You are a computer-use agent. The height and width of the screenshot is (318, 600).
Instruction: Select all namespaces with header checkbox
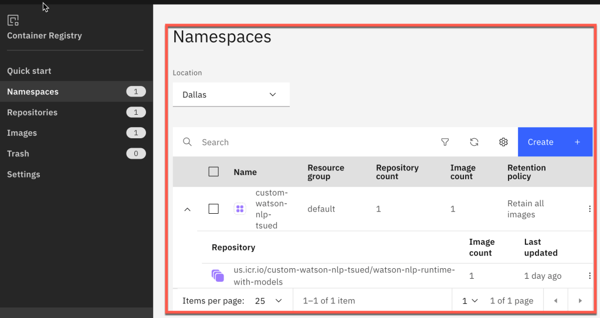[x=213, y=172]
